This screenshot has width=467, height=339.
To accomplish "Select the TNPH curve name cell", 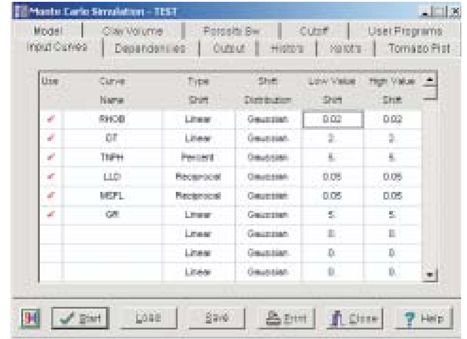I will pyautogui.click(x=112, y=157).
